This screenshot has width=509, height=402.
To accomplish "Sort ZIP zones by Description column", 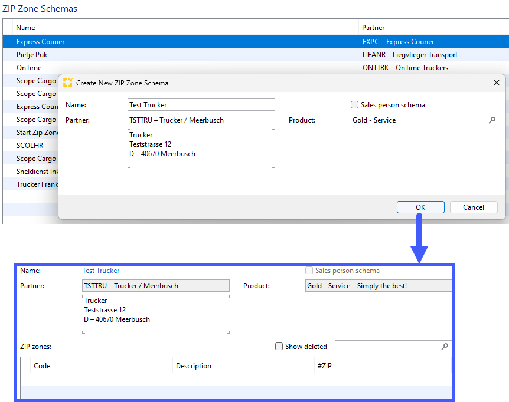I will click(x=243, y=365).
